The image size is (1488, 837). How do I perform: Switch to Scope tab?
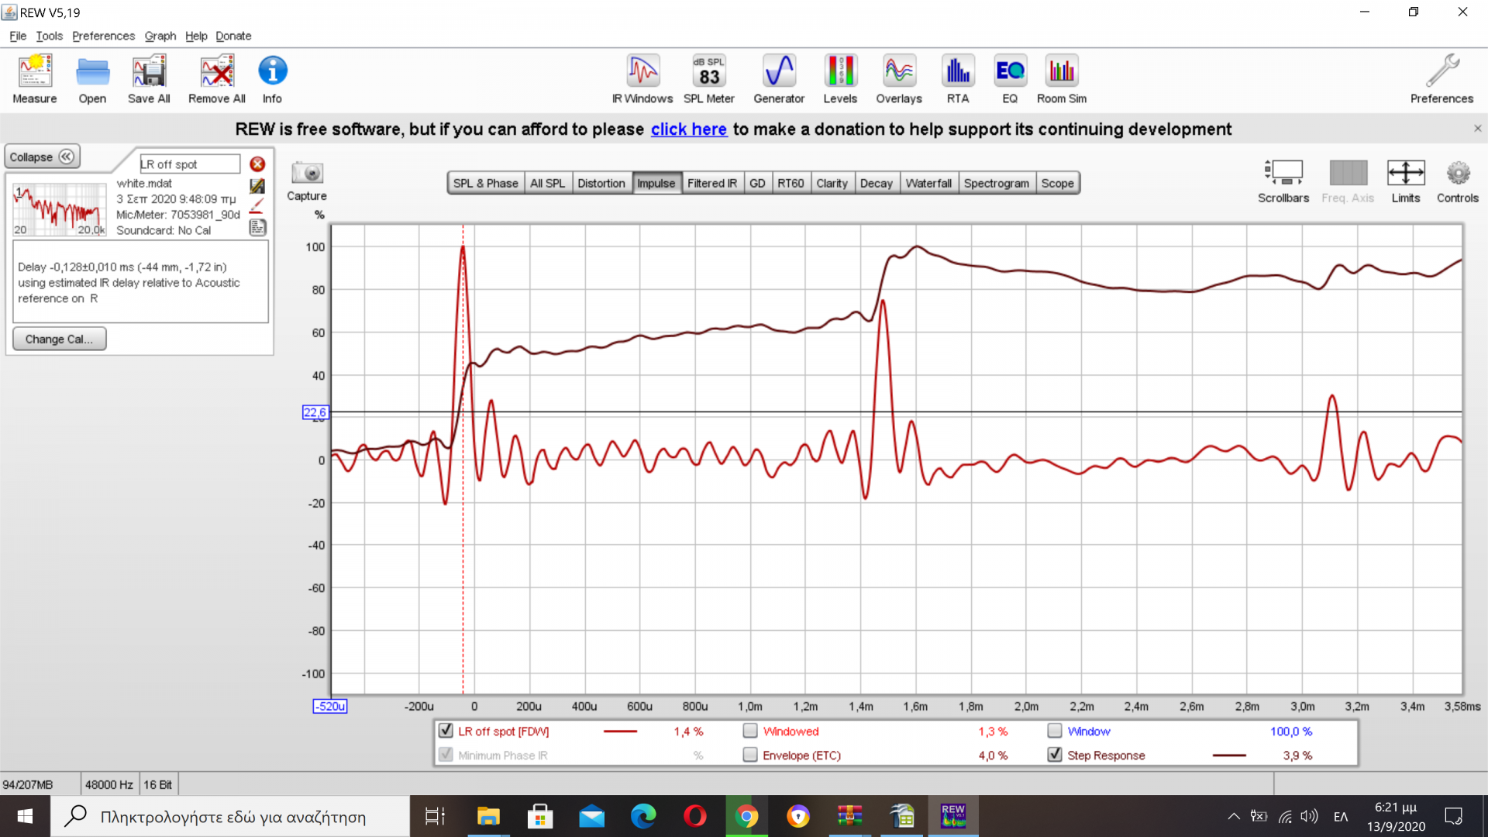click(1057, 183)
